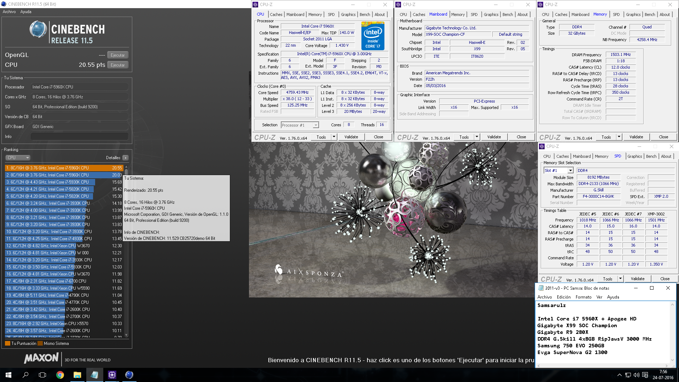Click the Notepad line Gigabyte R9 280X
Viewport: 679px width, 382px height.
pyautogui.click(x=563, y=332)
